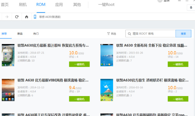Click 一键刷机 for VIBE风格 ROM
This screenshot has height=116, width=195.
[79, 99]
